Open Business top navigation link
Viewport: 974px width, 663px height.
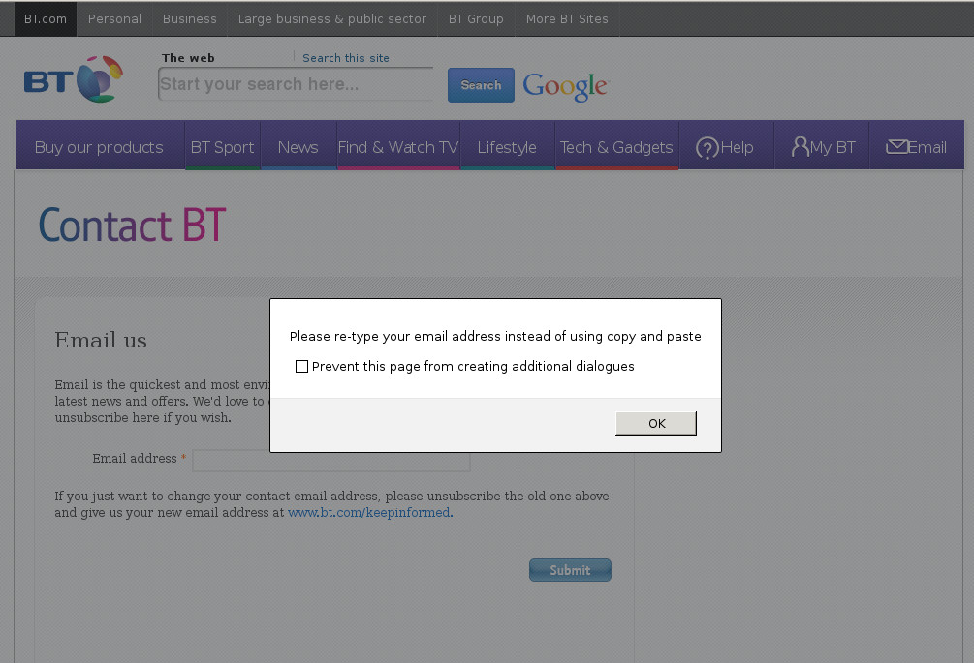click(x=189, y=18)
